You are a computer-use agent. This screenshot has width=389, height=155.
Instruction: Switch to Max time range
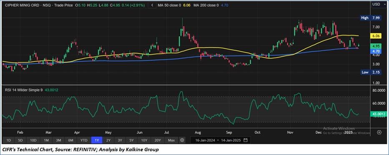[x=171, y=140]
